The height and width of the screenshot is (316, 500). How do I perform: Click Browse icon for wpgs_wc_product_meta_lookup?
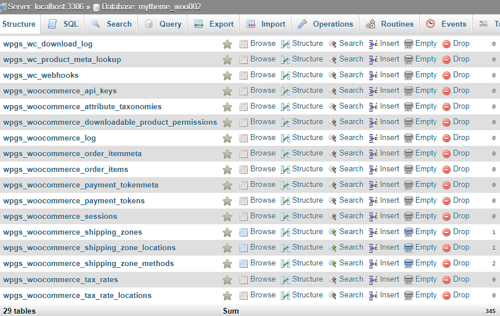244,60
